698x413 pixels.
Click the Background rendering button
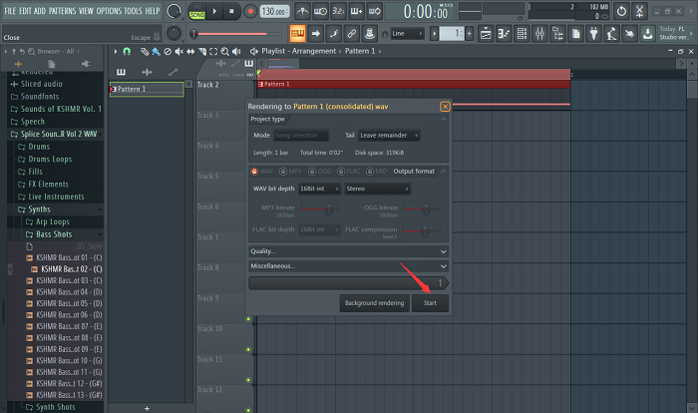tap(374, 302)
